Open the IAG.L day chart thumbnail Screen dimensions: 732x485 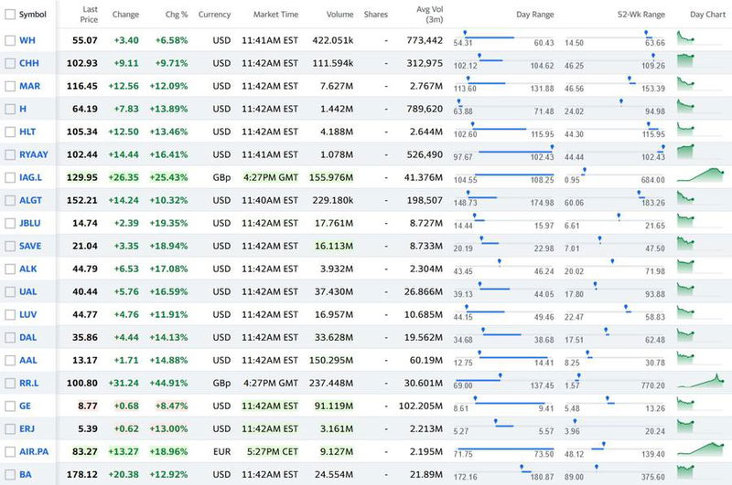pos(700,174)
